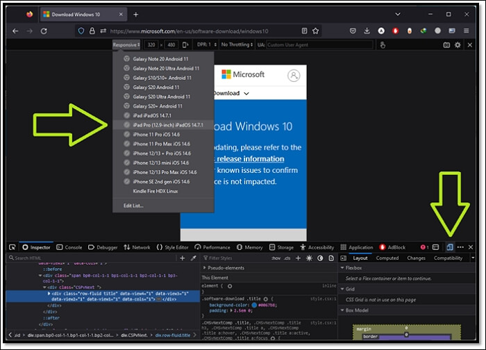The width and height of the screenshot is (486, 350).
Task: Click Edit List in device menu
Action: point(133,206)
